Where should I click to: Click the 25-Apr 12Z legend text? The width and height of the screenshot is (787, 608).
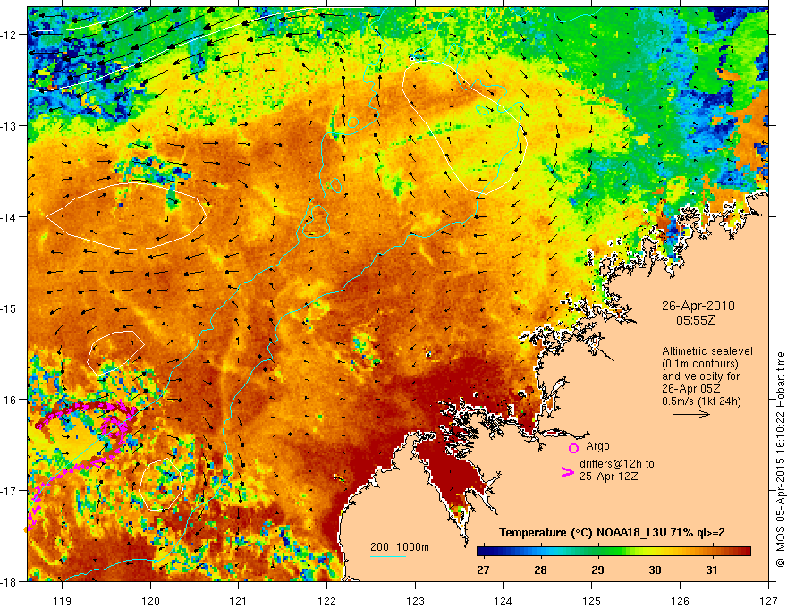coord(609,477)
